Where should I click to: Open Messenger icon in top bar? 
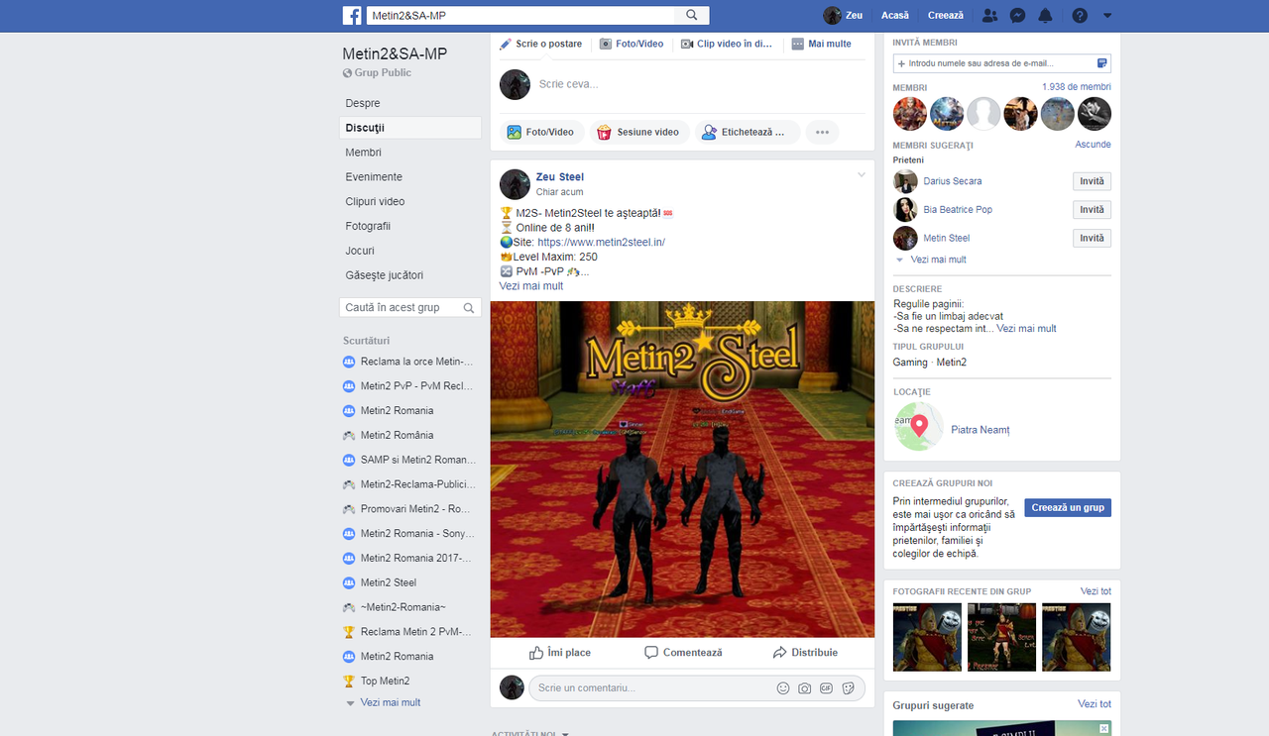(x=1017, y=16)
